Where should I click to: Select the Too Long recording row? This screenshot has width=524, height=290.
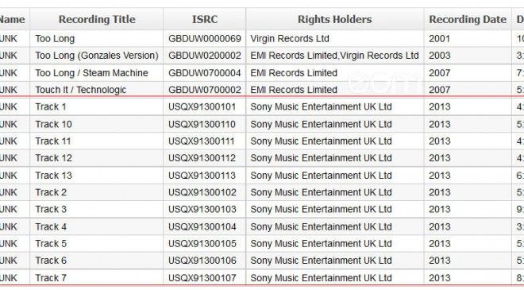click(262, 39)
